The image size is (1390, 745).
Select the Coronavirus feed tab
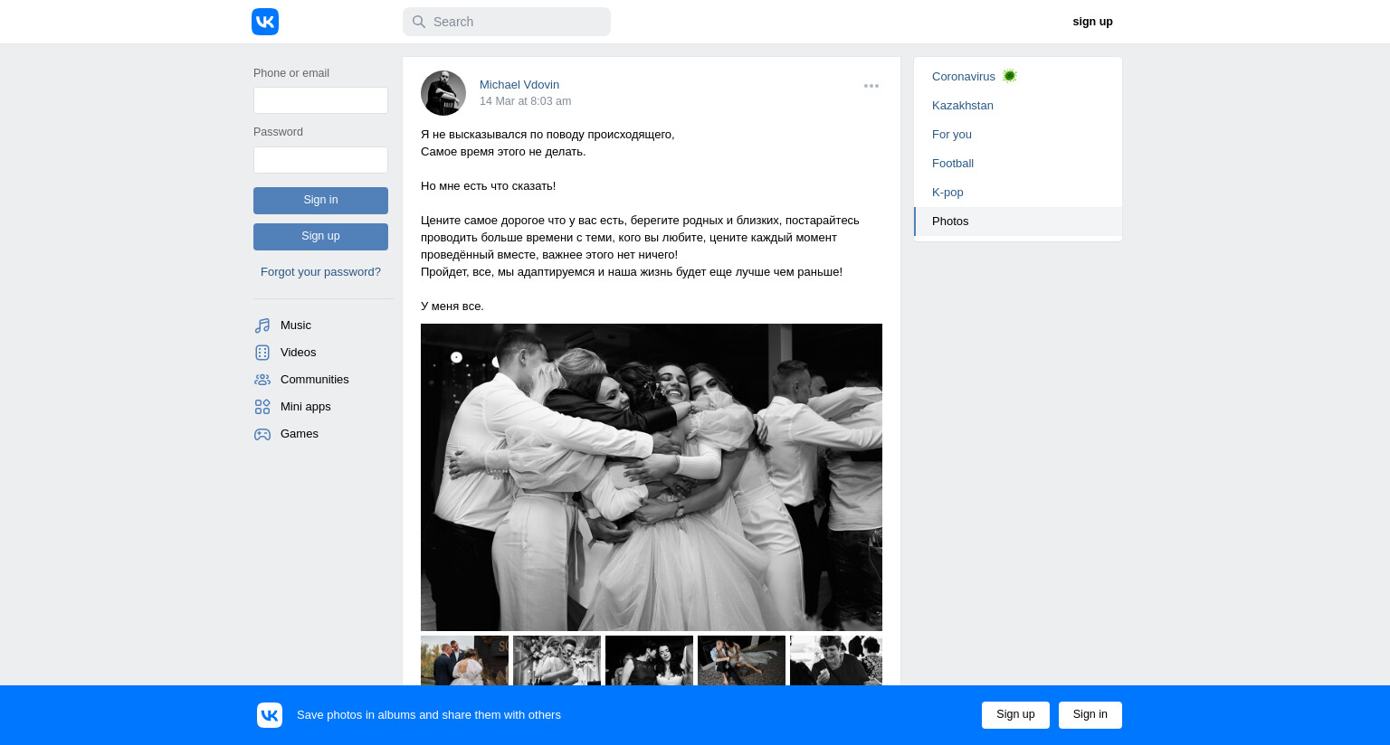[x=1018, y=77]
